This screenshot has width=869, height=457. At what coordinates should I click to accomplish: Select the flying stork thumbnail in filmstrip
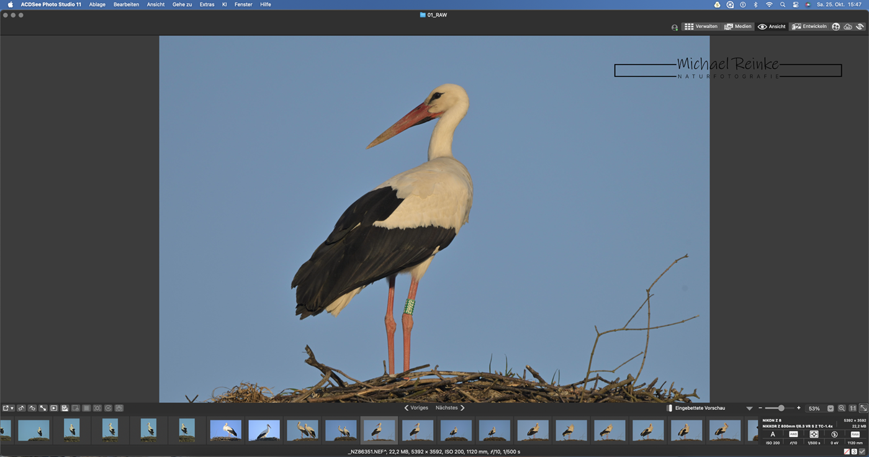pos(264,430)
